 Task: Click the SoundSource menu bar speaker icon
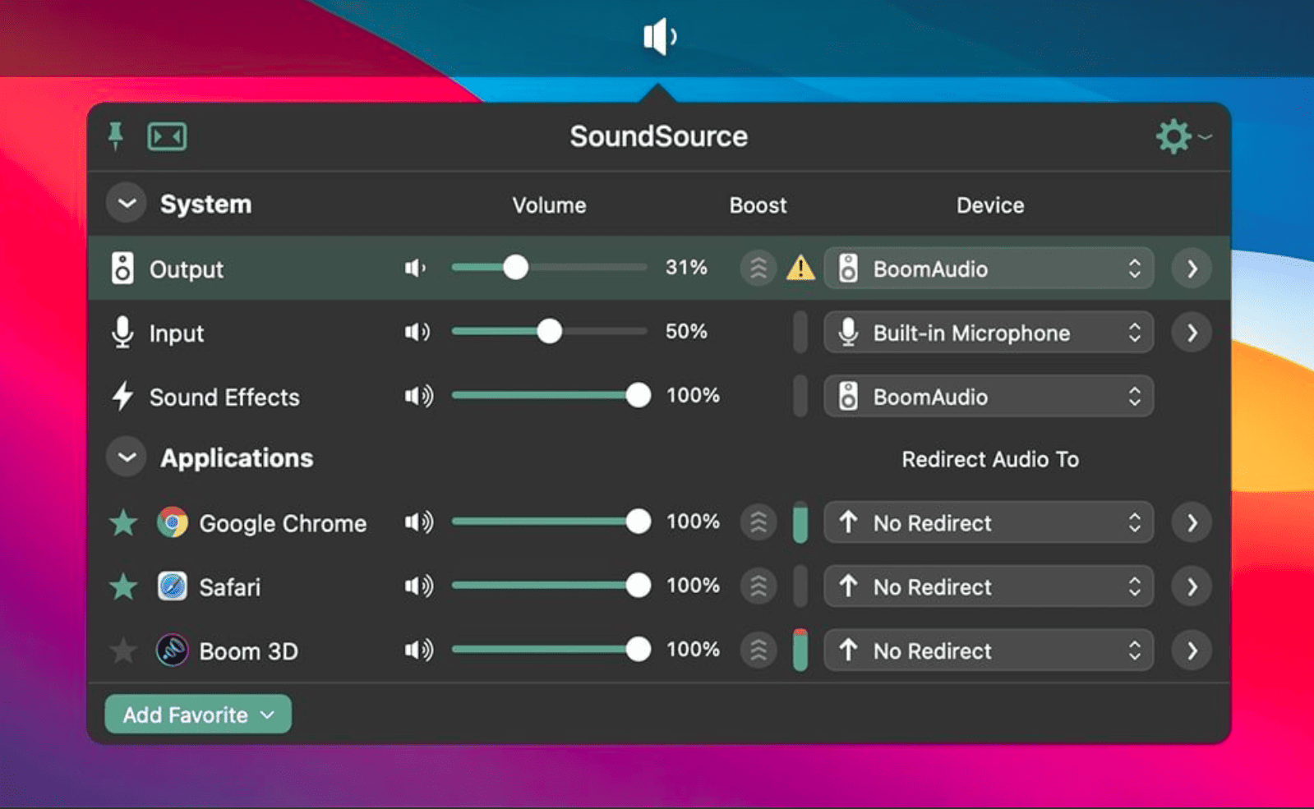[x=660, y=37]
